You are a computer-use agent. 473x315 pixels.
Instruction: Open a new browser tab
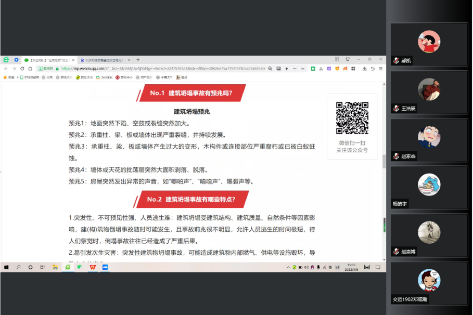point(138,60)
